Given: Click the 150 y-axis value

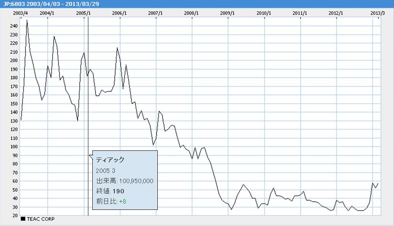Looking at the screenshot, I should pos(14,104).
